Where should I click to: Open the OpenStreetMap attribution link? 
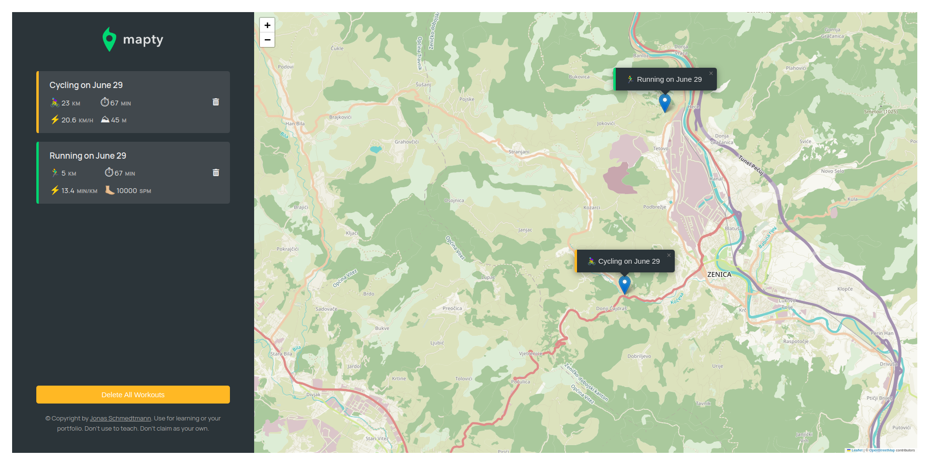coord(881,450)
